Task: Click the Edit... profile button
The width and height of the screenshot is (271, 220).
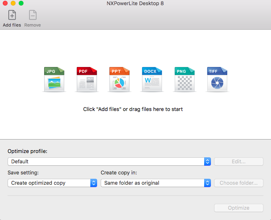Action: click(x=239, y=161)
